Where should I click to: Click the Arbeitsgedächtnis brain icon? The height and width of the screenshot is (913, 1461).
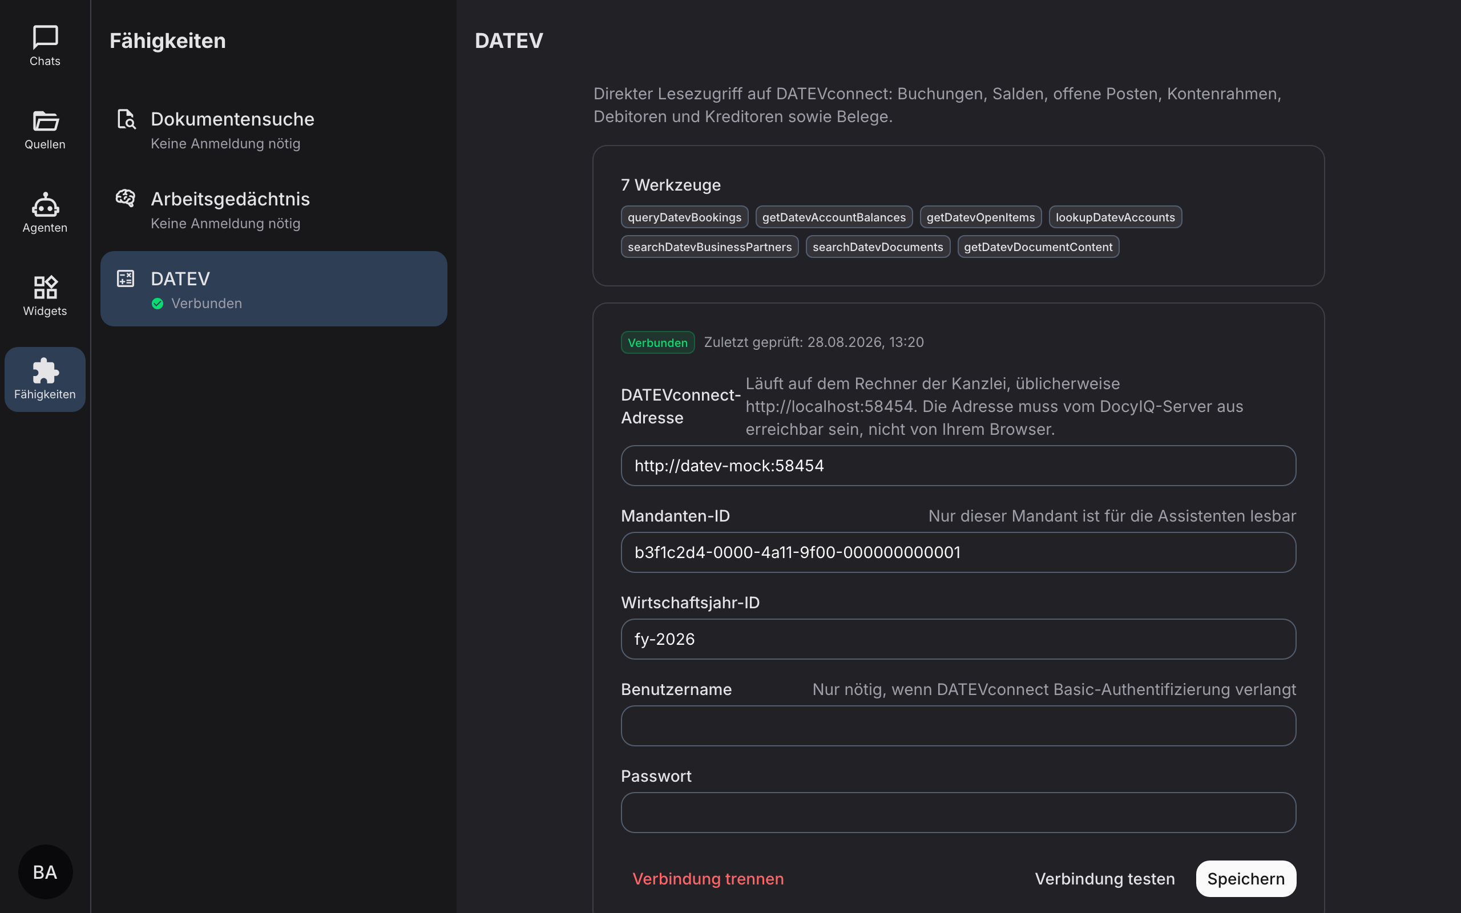pyautogui.click(x=126, y=198)
